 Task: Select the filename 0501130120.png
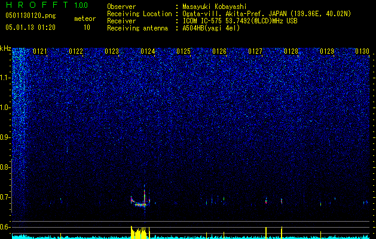click(30, 16)
